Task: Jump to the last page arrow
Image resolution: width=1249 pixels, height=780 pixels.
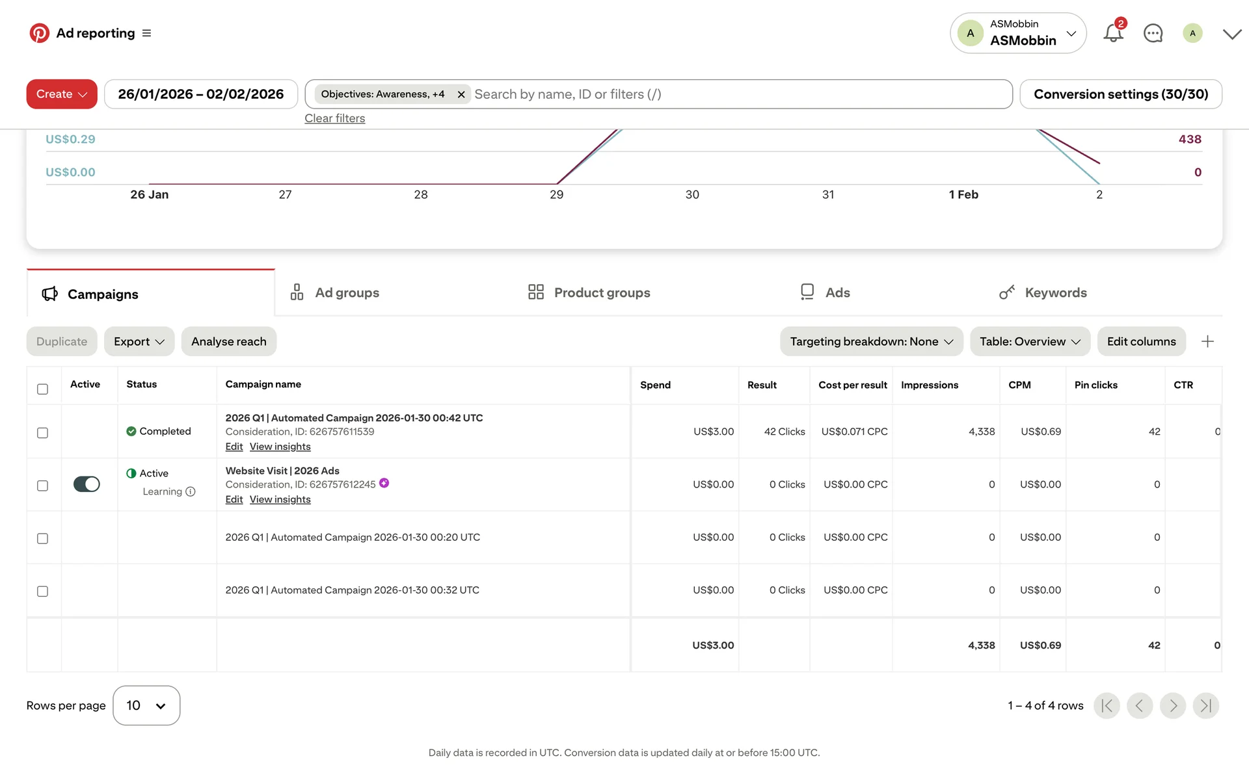Action: [1205, 706]
